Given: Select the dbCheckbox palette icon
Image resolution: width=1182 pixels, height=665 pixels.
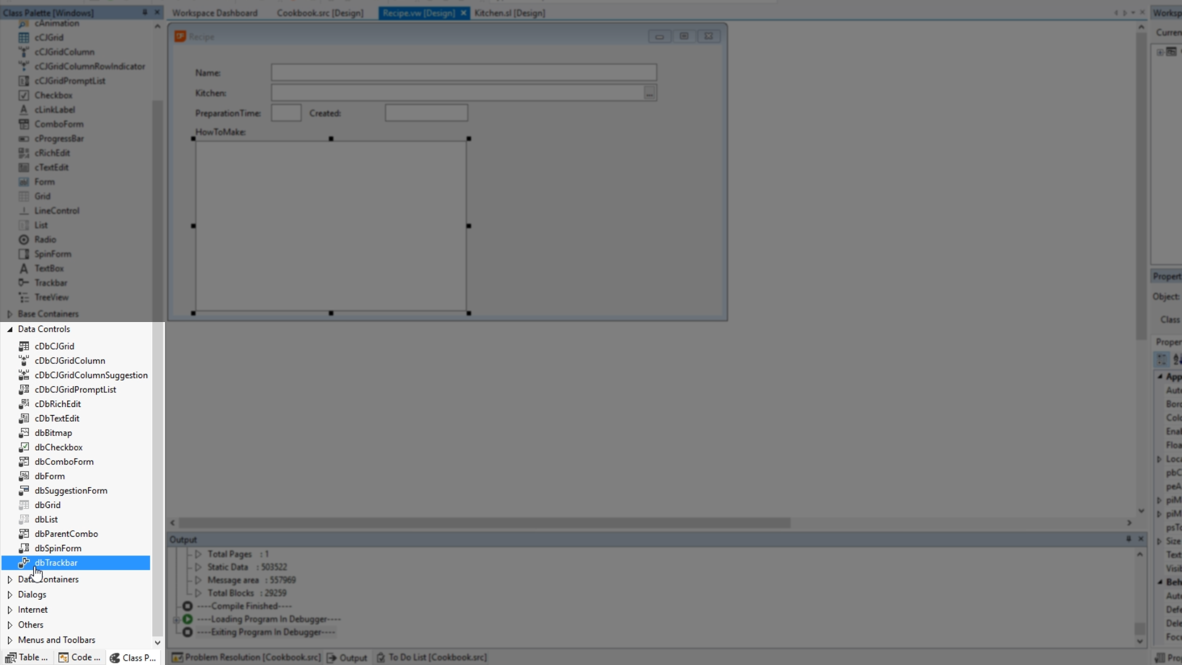Looking at the screenshot, I should (x=24, y=447).
